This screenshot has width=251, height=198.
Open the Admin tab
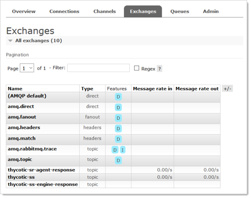tap(211, 12)
